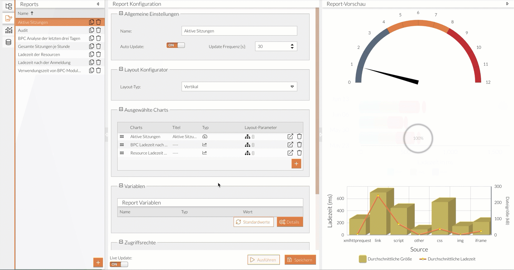
Task: Turn off the Auto Update switch
Action: (x=176, y=45)
